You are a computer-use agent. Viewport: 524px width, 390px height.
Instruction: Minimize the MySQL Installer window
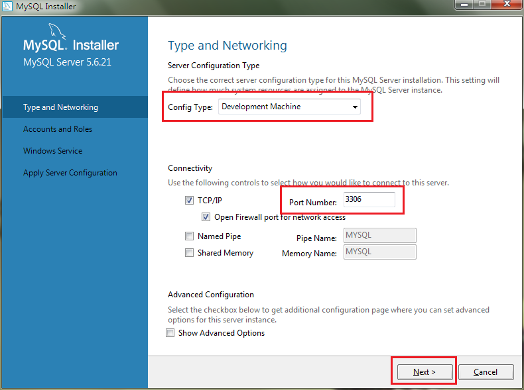[464, 4]
